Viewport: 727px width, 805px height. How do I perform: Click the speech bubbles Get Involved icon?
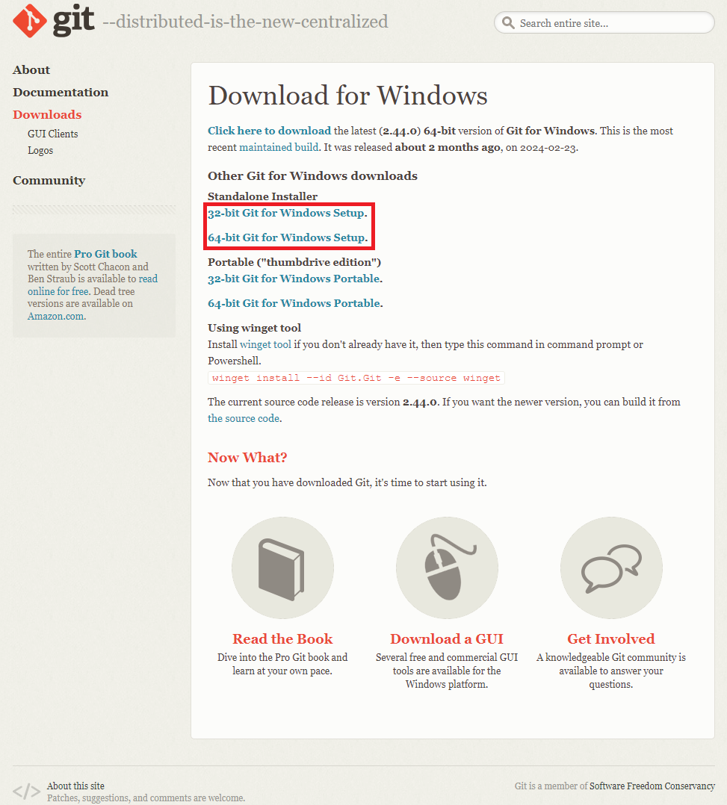pos(611,568)
